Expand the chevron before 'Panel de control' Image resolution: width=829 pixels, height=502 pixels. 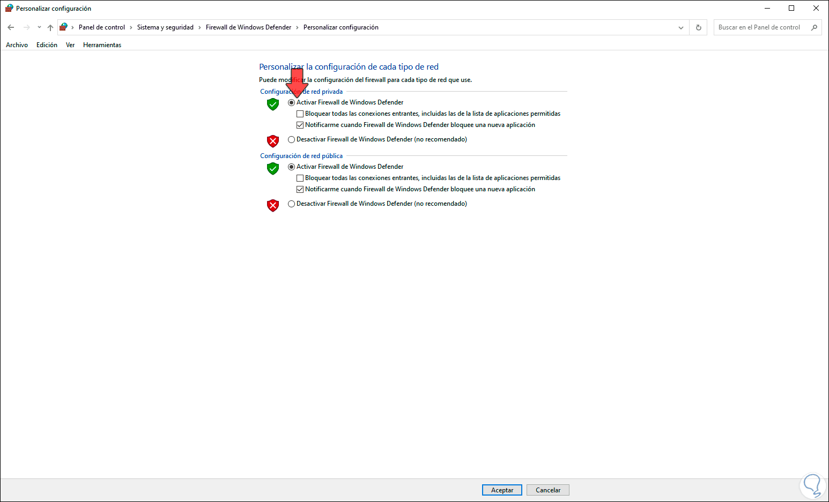[73, 27]
